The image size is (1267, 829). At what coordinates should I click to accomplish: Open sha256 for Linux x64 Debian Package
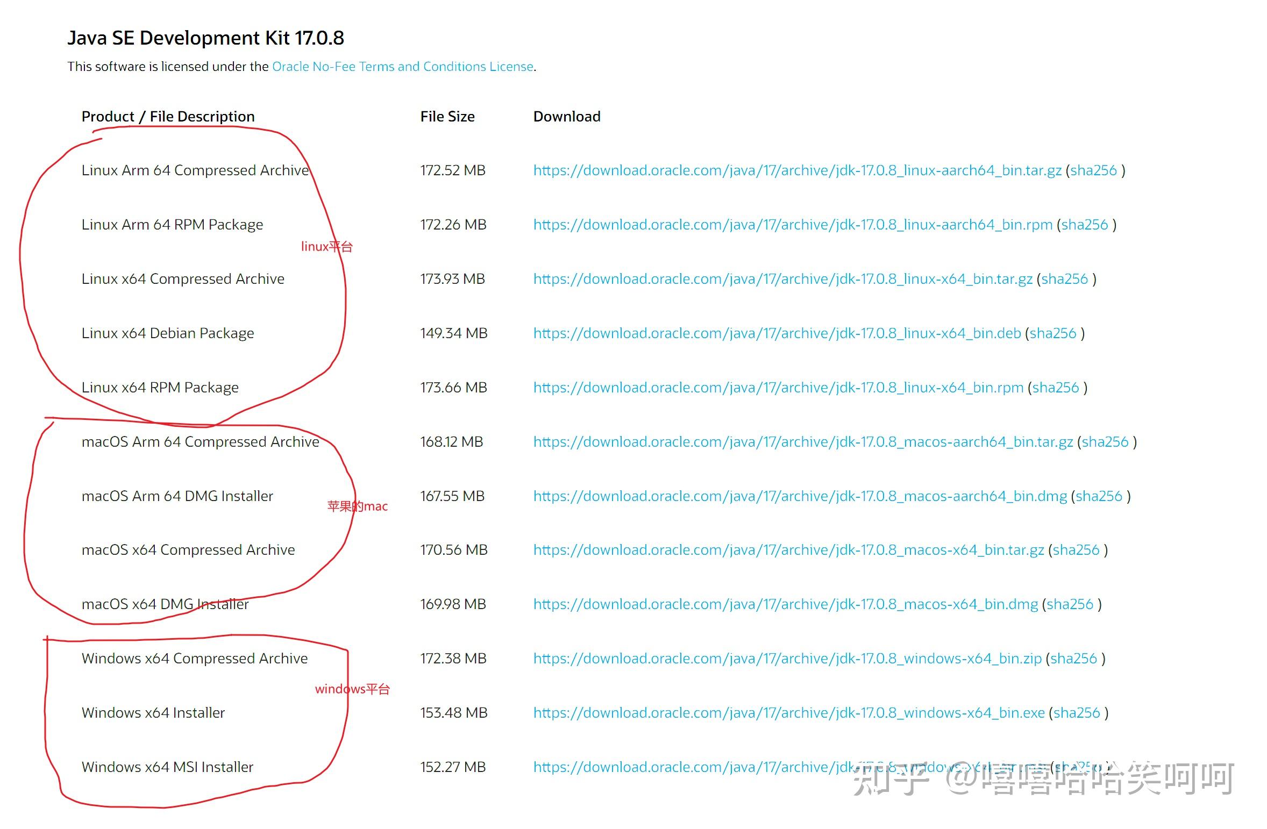(x=1053, y=333)
